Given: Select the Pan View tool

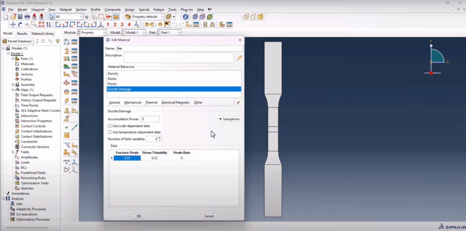Looking at the screenshot, I should click(13, 25).
